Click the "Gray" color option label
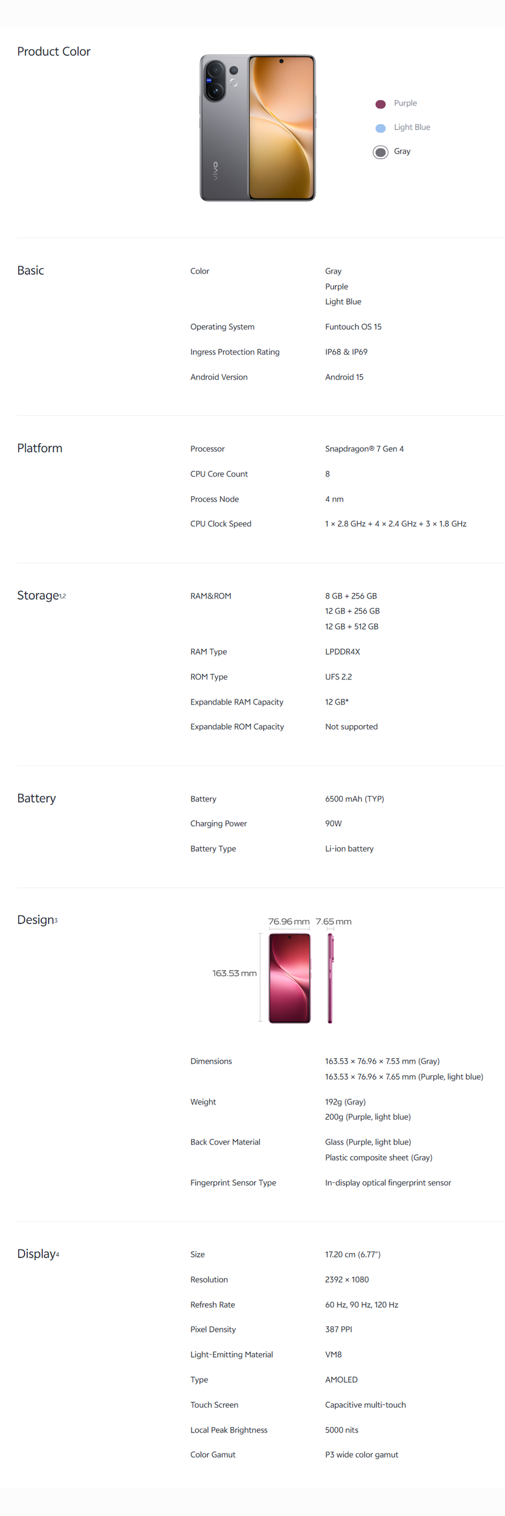Viewport: 505px width, 1516px height. pyautogui.click(x=402, y=151)
